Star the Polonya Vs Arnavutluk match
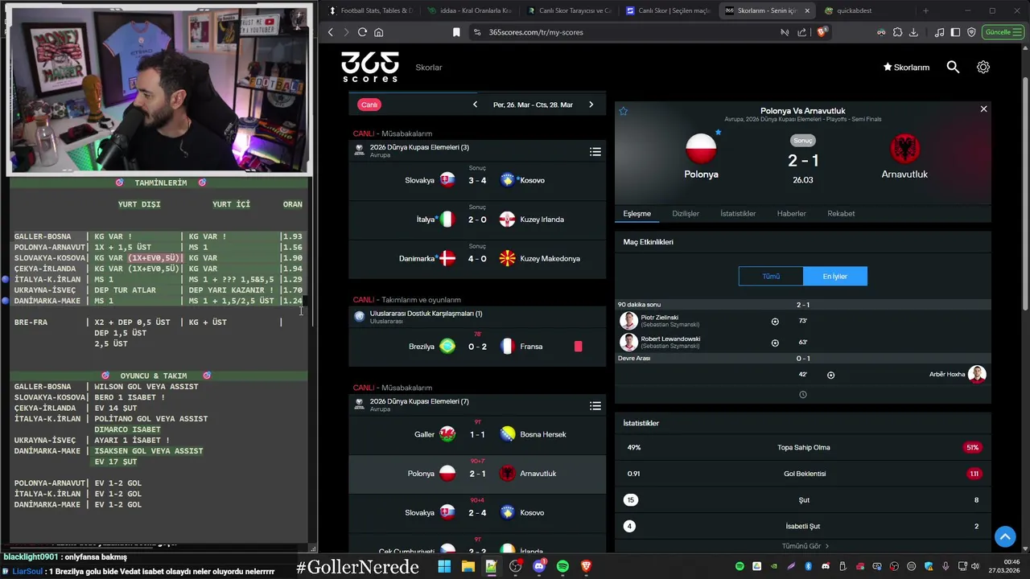Screen dimensions: 1030x579 pyautogui.click(x=623, y=111)
